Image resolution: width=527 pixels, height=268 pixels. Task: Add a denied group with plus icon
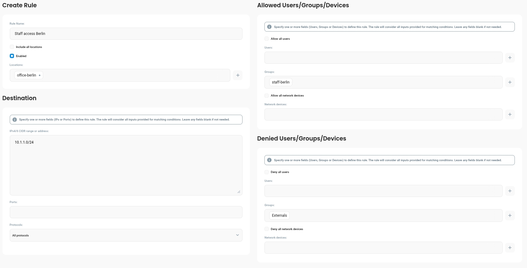[510, 215]
